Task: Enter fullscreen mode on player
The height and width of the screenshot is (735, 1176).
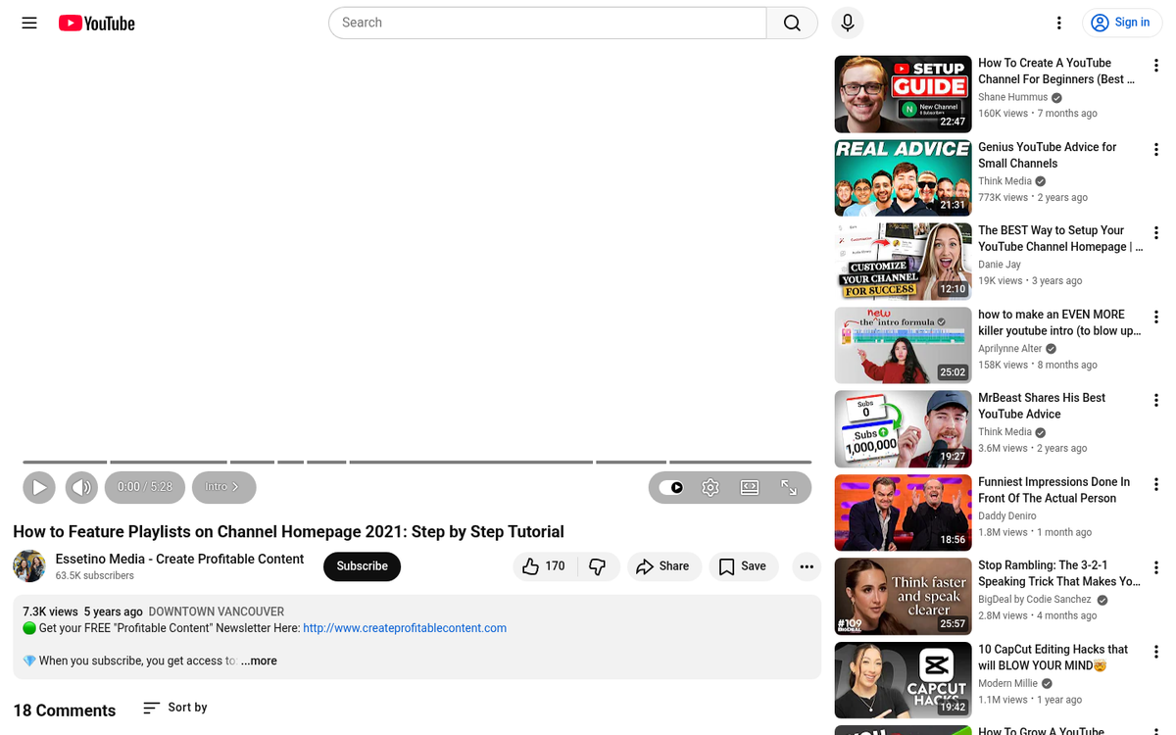Action: pyautogui.click(x=789, y=487)
